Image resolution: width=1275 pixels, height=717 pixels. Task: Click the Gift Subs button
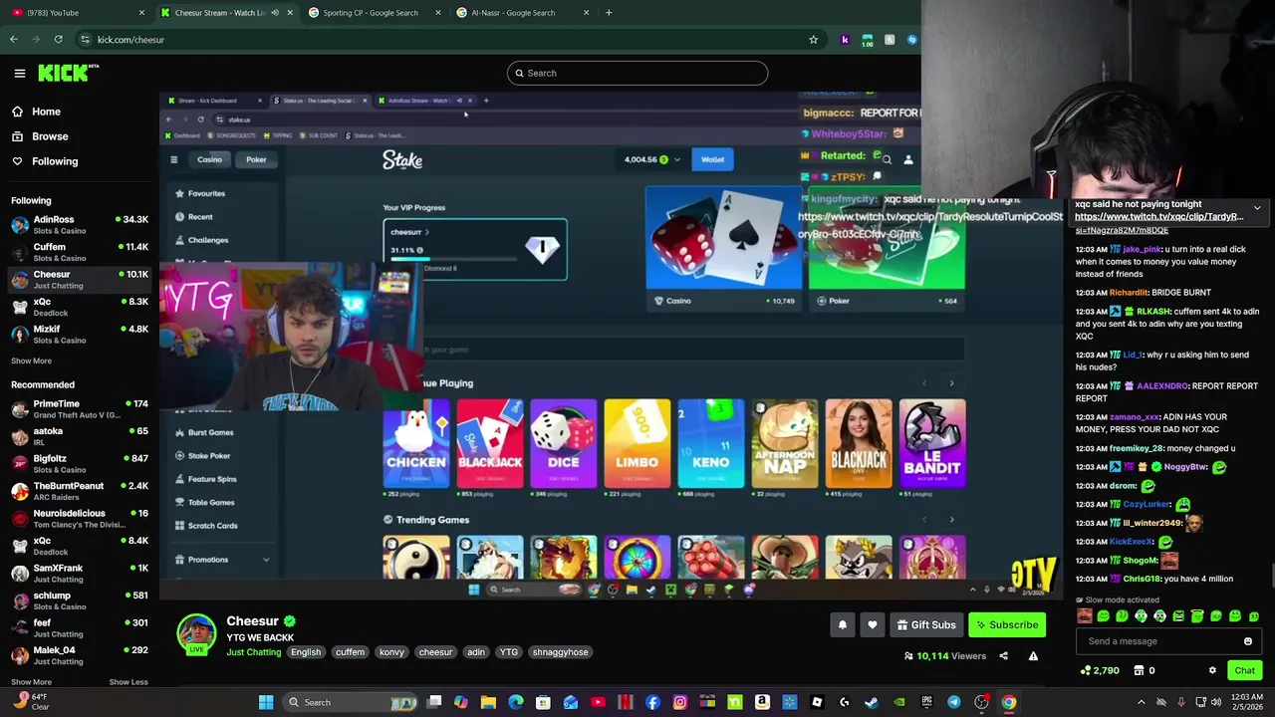[x=925, y=625]
